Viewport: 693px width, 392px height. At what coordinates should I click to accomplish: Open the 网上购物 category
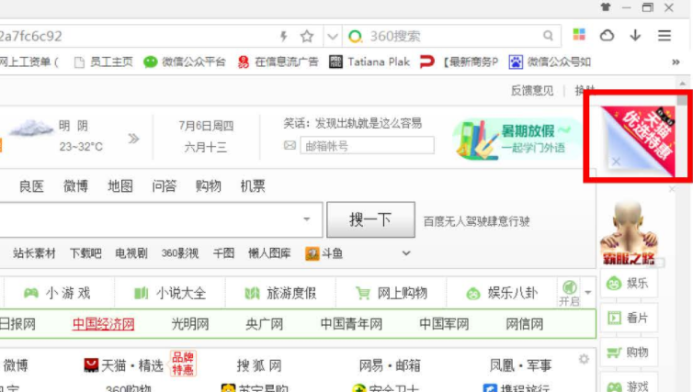pos(392,293)
